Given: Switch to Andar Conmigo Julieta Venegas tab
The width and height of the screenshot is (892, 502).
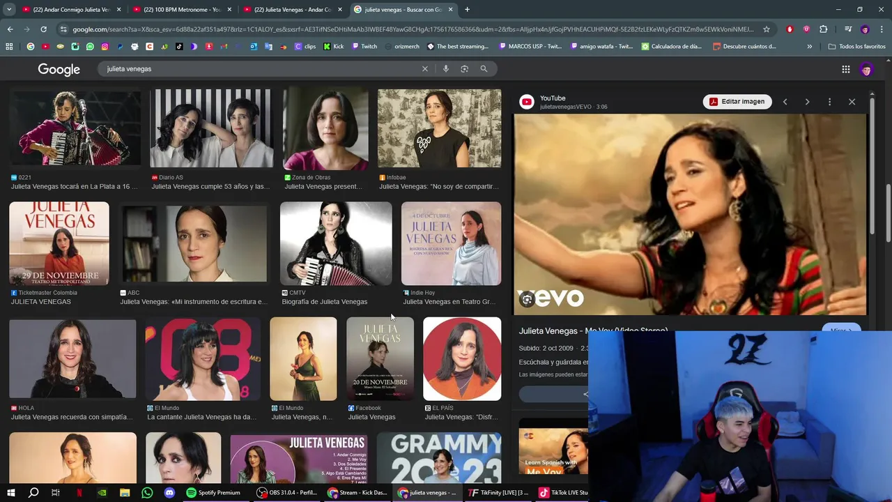Looking at the screenshot, I should click(71, 10).
